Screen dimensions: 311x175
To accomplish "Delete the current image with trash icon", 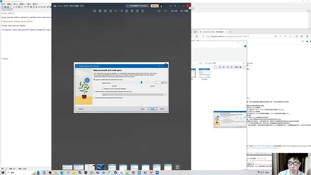I will (x=138, y=11).
